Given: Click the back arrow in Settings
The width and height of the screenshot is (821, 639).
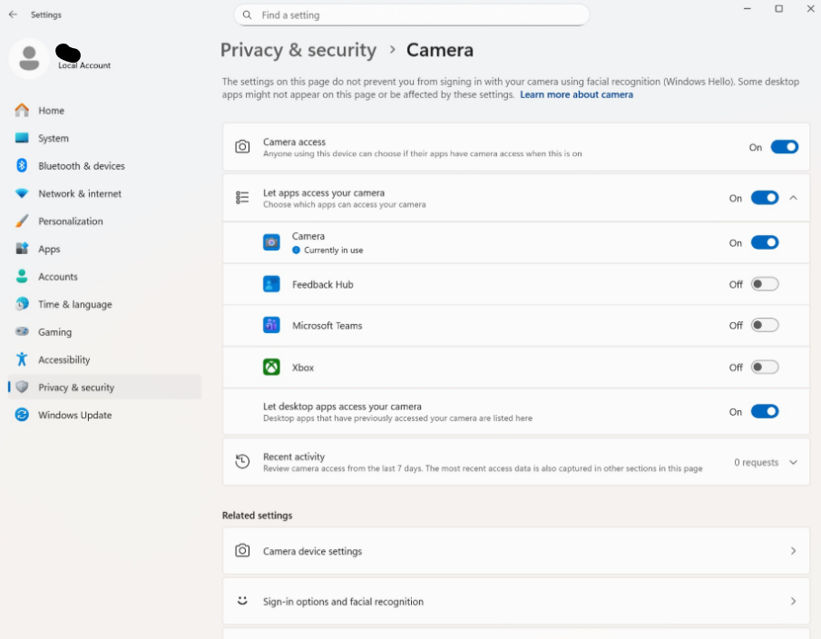Looking at the screenshot, I should pos(13,15).
